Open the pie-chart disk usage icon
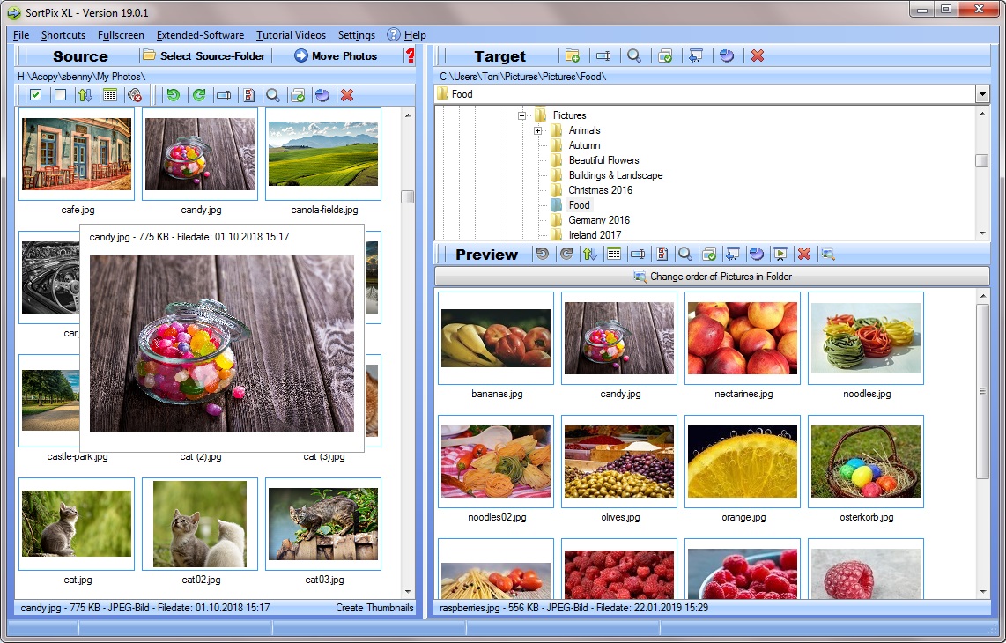Image resolution: width=1006 pixels, height=643 pixels. [x=322, y=94]
